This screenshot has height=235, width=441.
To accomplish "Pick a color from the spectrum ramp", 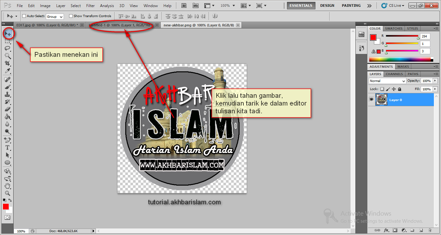I will point(401,59).
